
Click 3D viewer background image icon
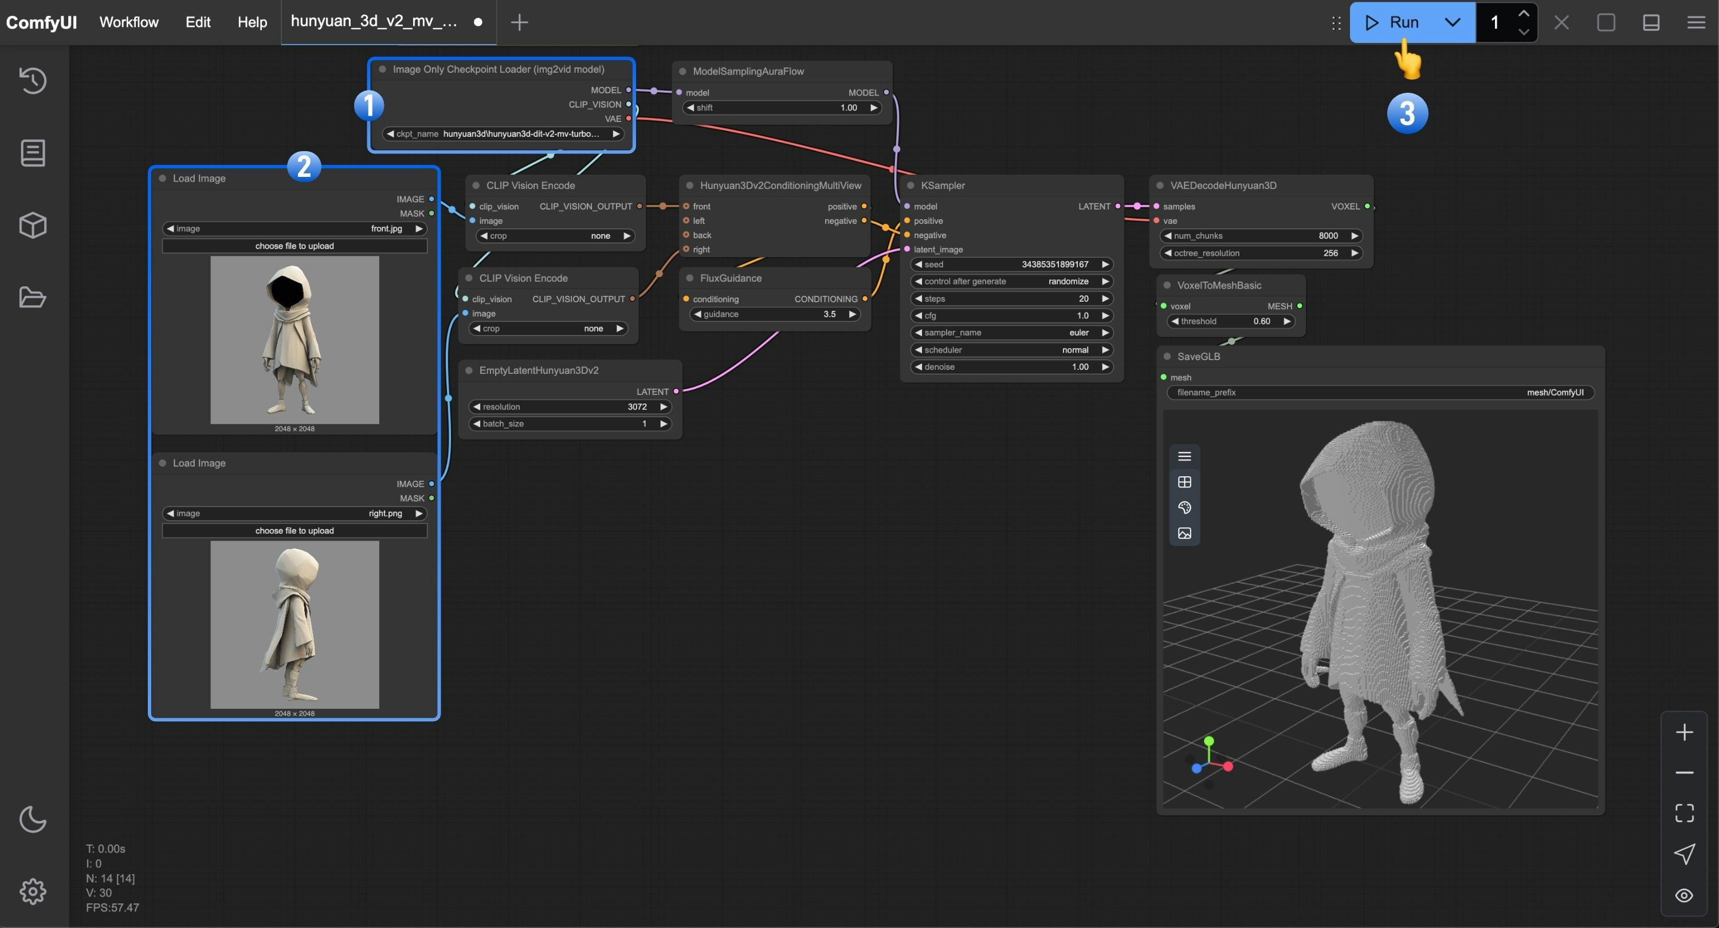(x=1184, y=534)
